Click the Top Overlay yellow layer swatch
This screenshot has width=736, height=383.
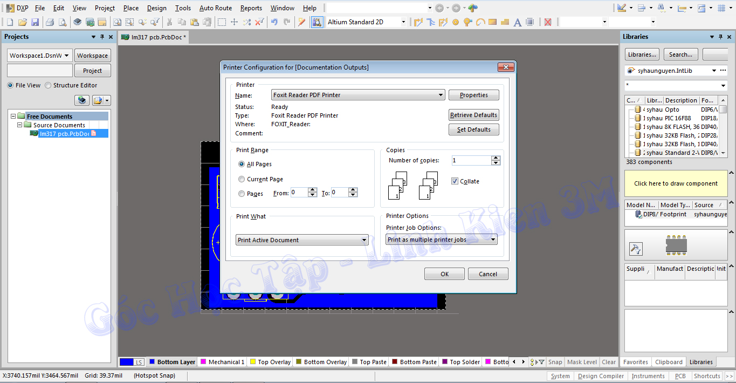point(253,362)
